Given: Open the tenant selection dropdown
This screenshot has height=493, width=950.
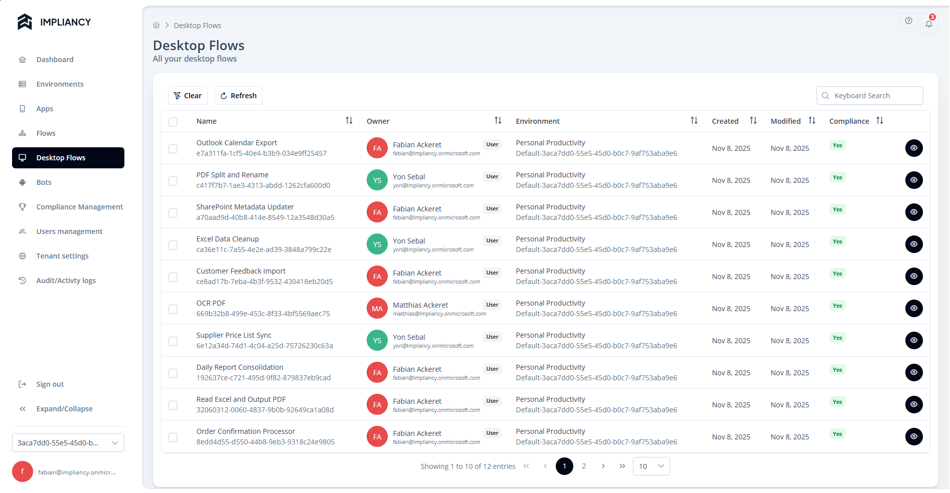Looking at the screenshot, I should click(68, 443).
